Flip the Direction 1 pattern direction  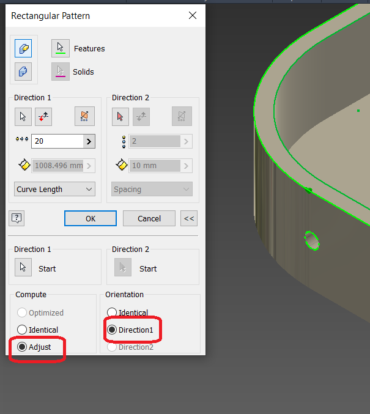[43, 116]
